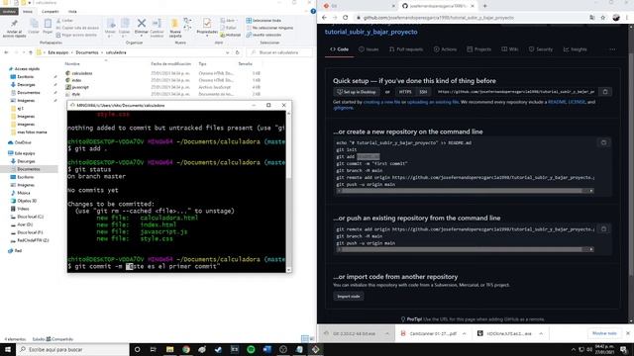Switch to the Issues tab on GitHub

pos(369,49)
